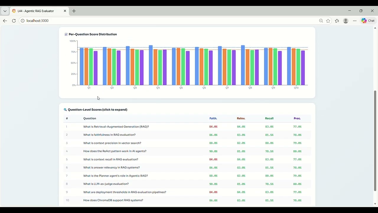Click the chart icon beside Score Distribution title

pos(66,34)
